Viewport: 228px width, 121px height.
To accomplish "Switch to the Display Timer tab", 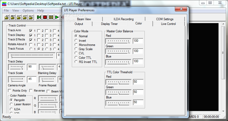I will pos(109,24).
